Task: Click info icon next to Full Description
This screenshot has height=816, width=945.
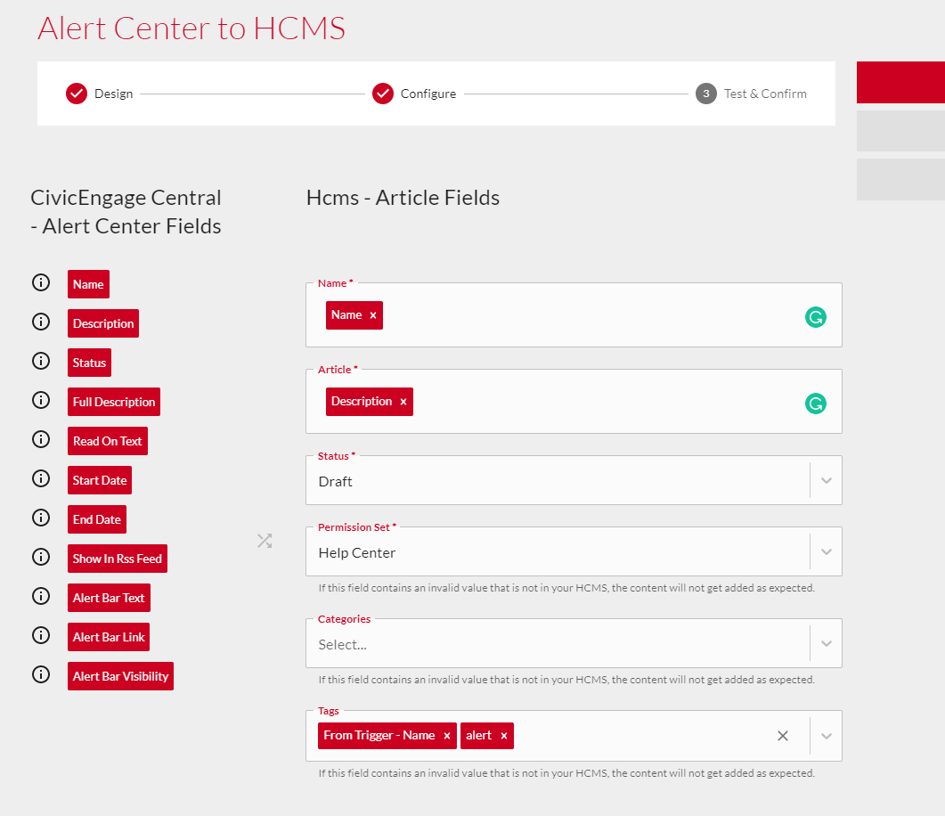Action: [x=41, y=400]
